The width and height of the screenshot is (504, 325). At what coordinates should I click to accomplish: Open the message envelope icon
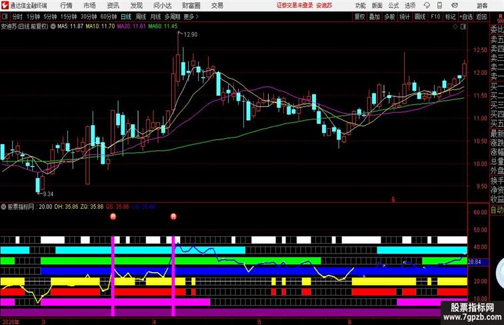(x=455, y=5)
